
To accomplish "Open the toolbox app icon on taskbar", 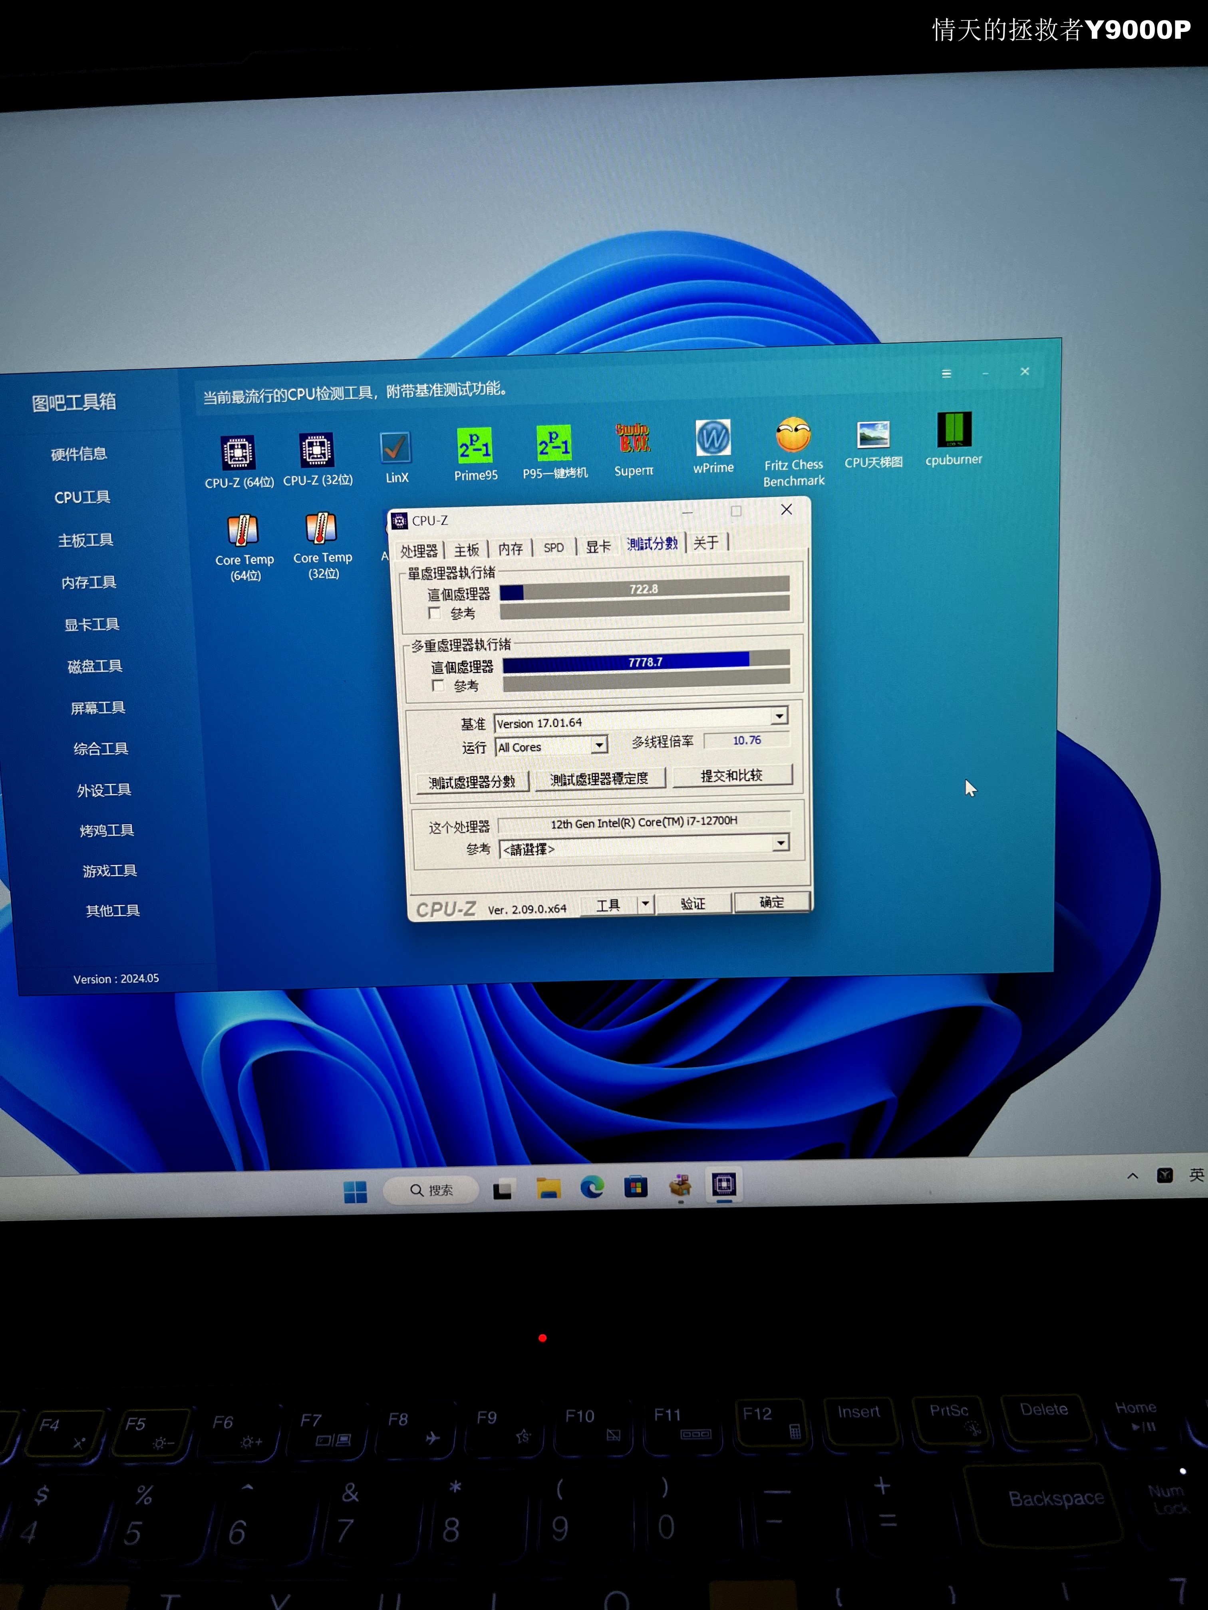I will [680, 1186].
